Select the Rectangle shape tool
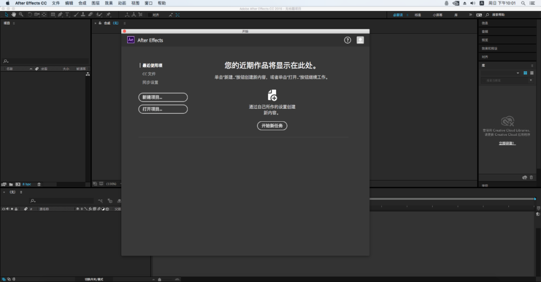Screen dimensions: 541x282 pyautogui.click(x=53, y=15)
